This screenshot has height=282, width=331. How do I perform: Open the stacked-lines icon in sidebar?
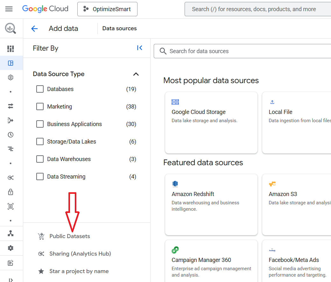click(11, 149)
